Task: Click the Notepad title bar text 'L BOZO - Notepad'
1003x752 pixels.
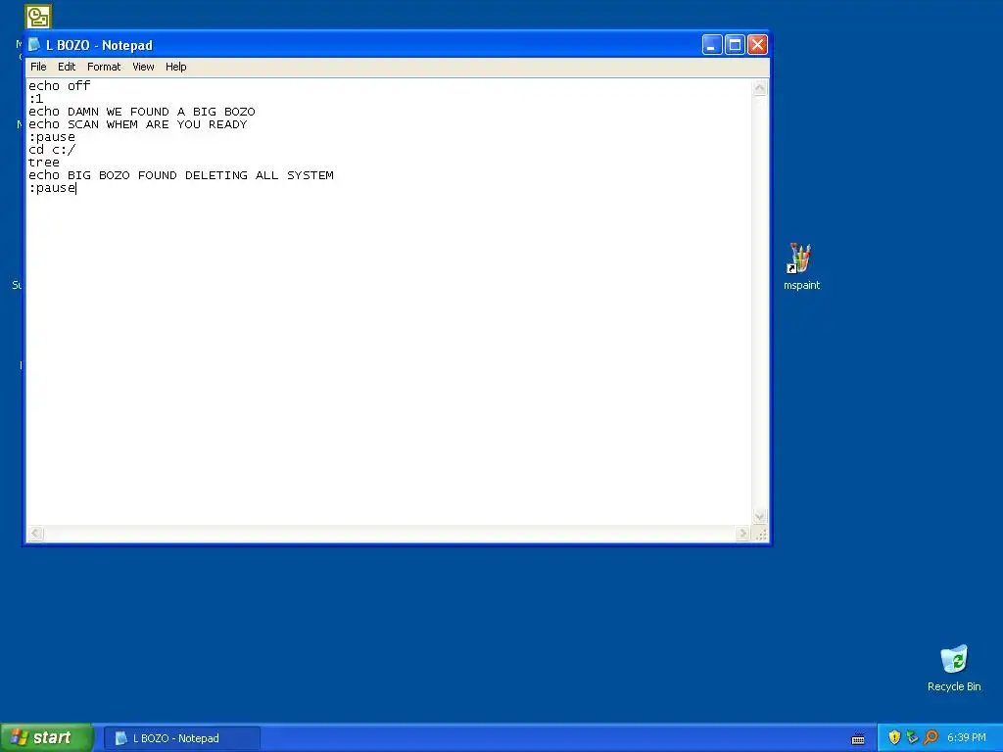Action: click(x=99, y=45)
